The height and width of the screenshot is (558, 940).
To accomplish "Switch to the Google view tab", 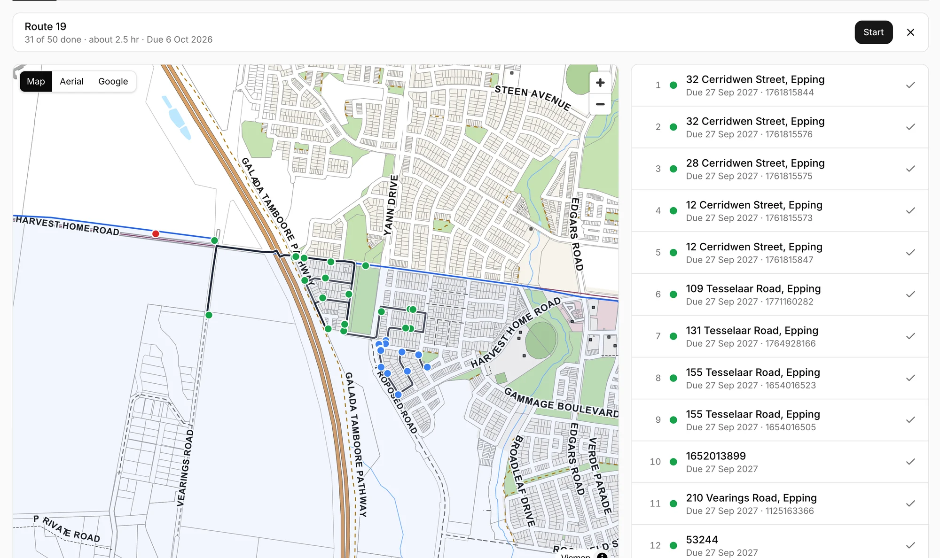I will click(x=113, y=81).
